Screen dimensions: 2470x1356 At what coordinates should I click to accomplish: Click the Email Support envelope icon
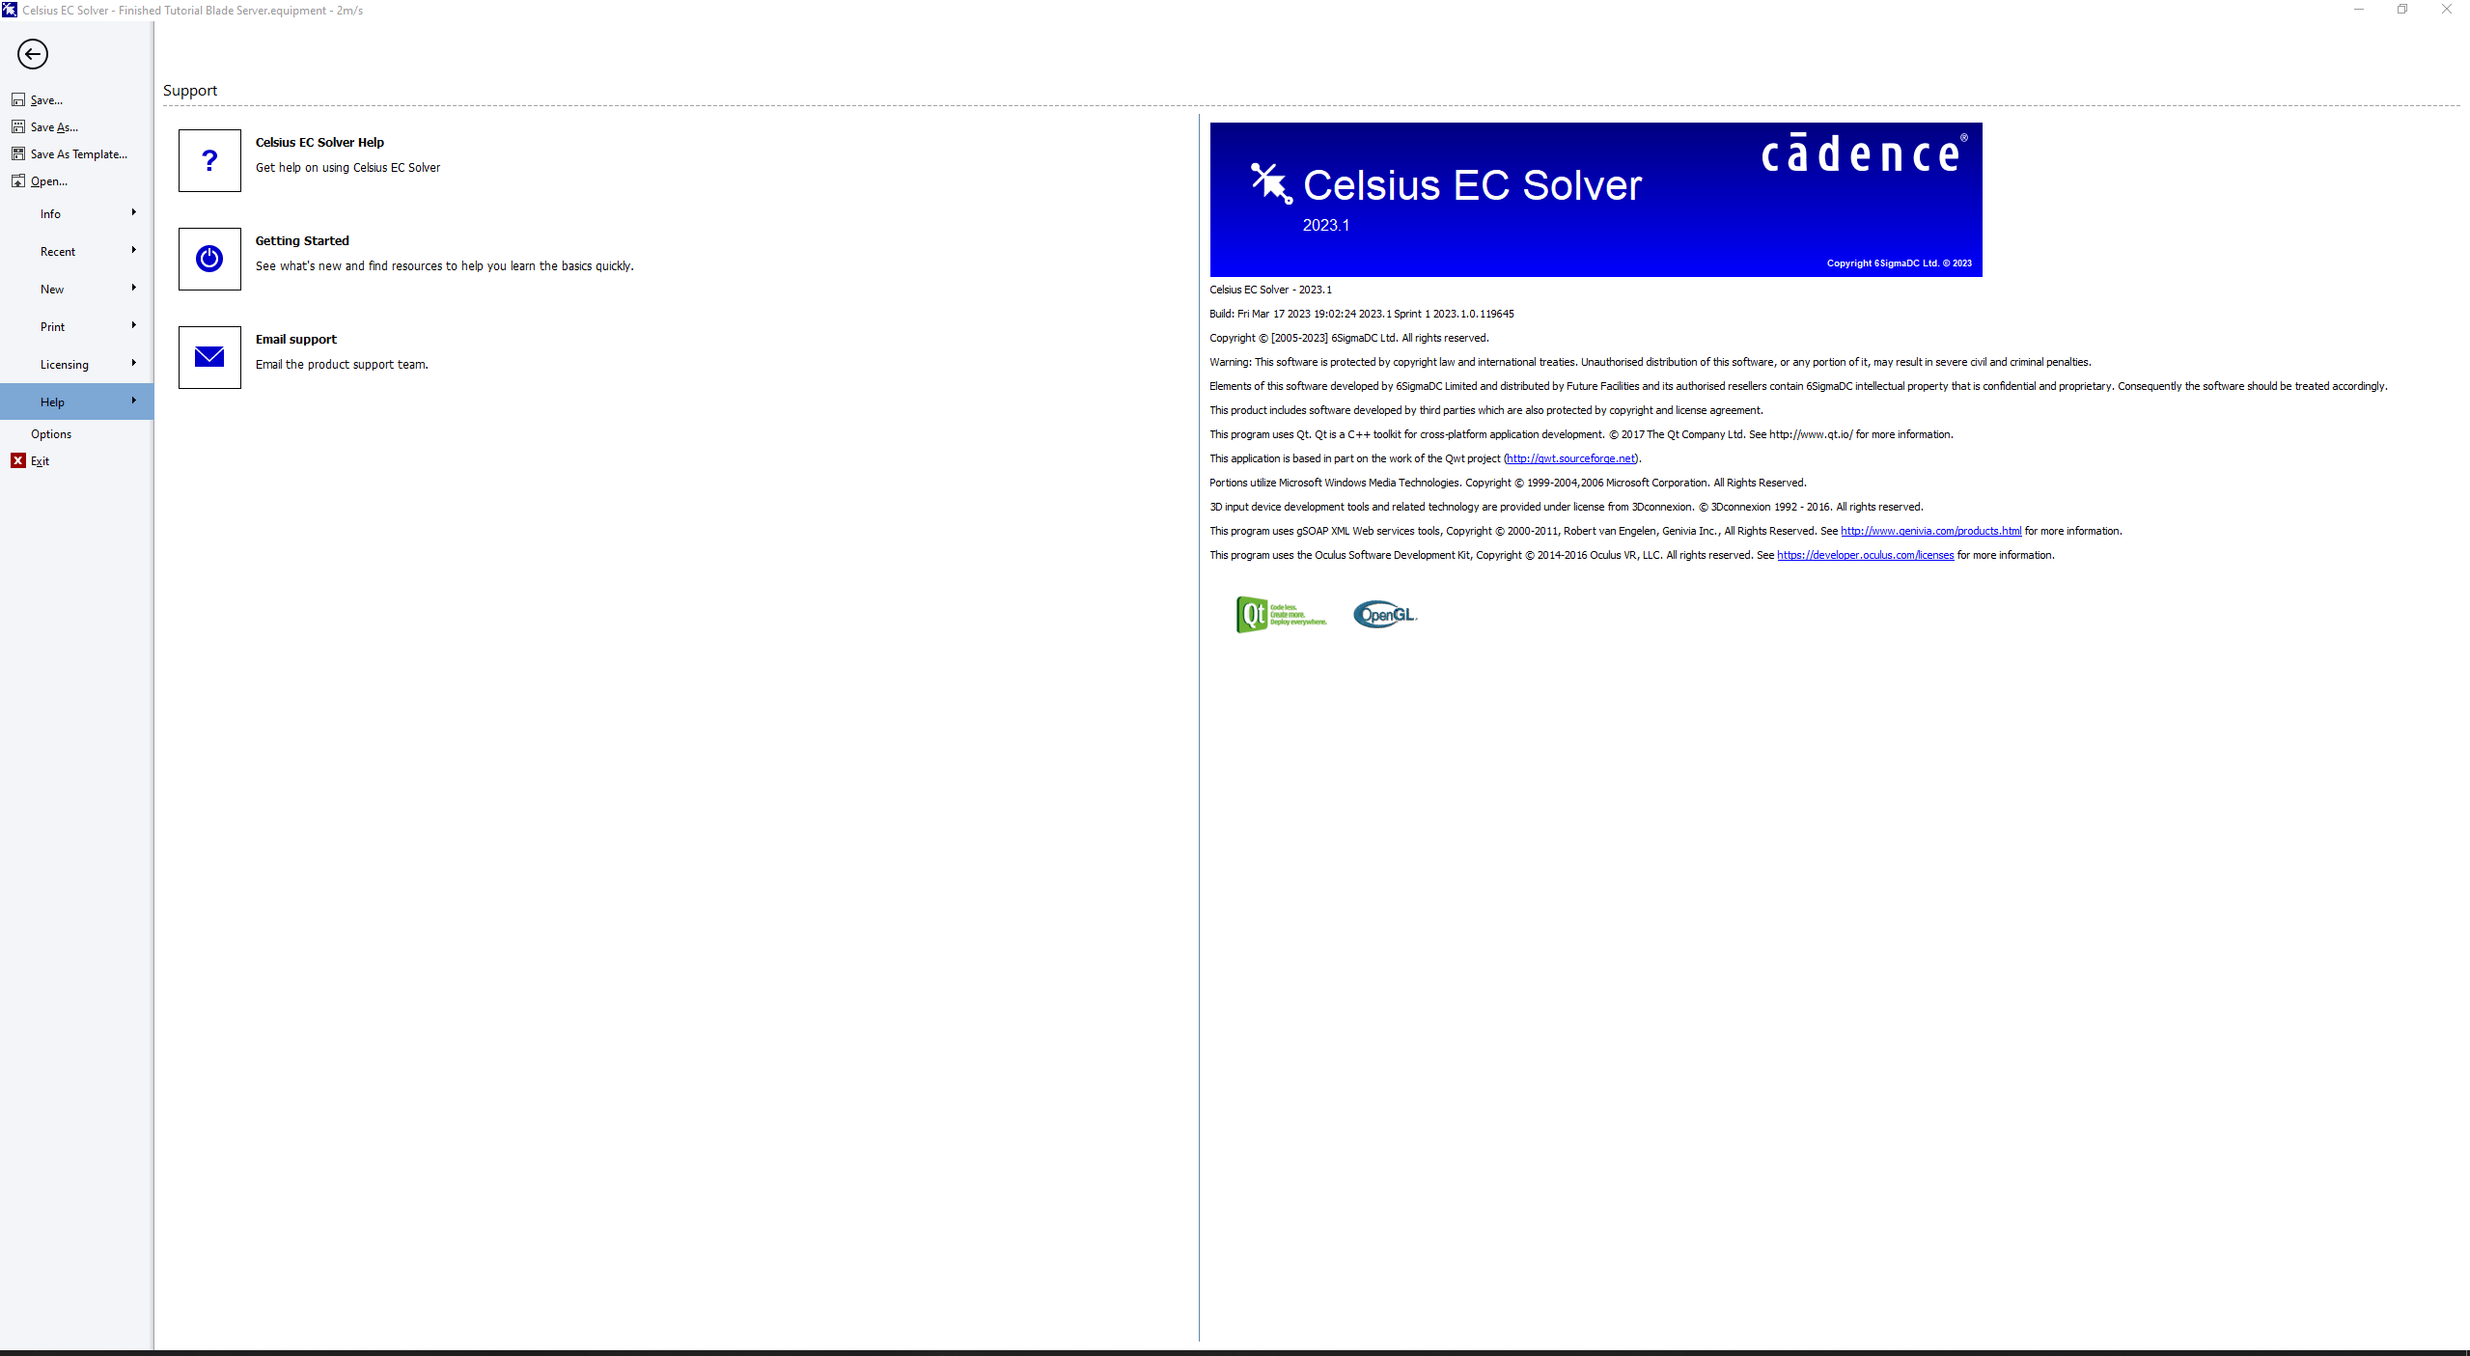(x=208, y=357)
